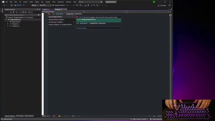
Task: Open the Debug configuration dropdown
Action: coord(35,5)
